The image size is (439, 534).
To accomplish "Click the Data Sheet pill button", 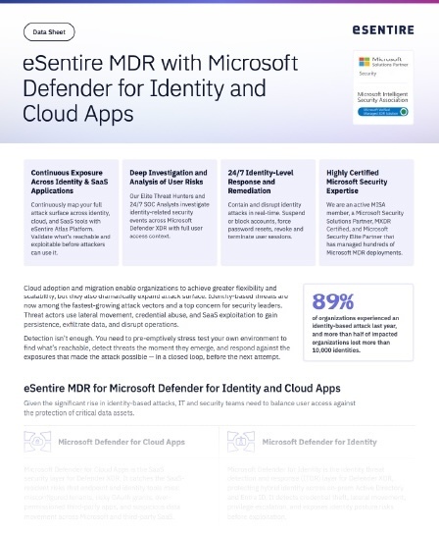I will (x=49, y=32).
